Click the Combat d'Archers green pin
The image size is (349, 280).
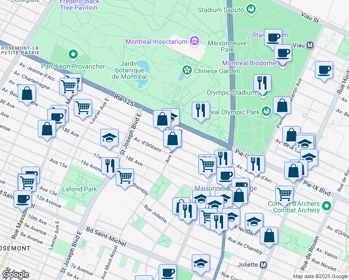pyautogui.click(x=326, y=206)
